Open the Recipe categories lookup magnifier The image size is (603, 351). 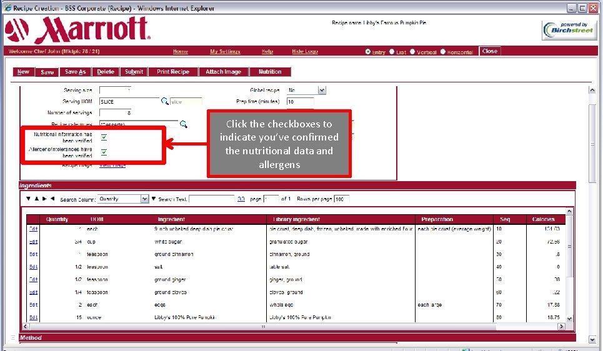(184, 124)
